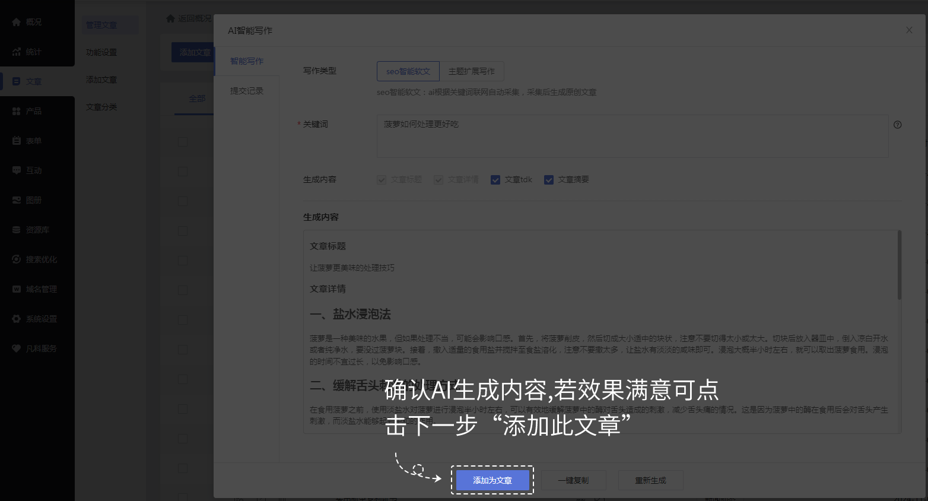Open the 概况 overview panel
This screenshot has height=501, width=928.
pos(26,21)
